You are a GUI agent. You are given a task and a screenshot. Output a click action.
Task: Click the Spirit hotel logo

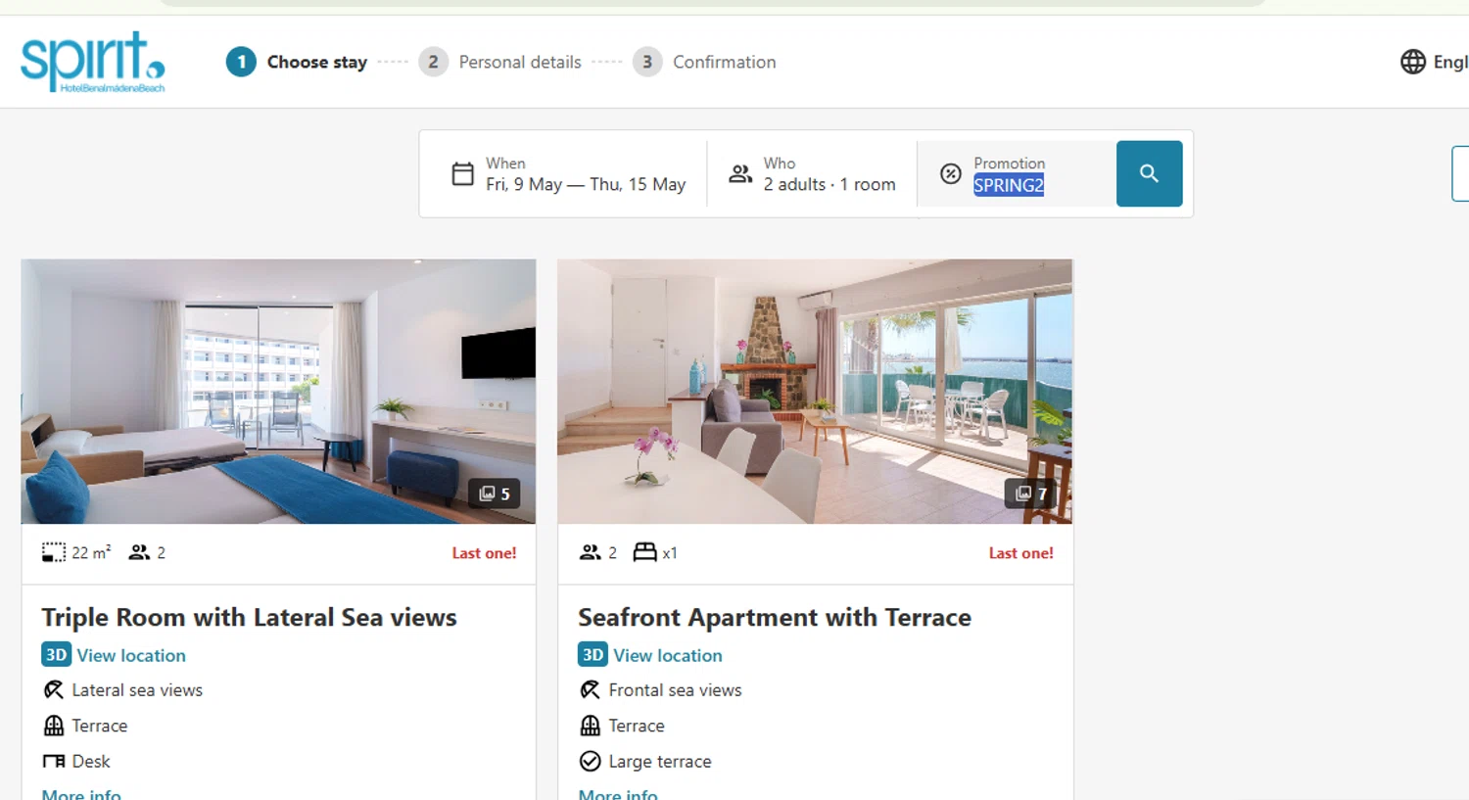pos(93,62)
